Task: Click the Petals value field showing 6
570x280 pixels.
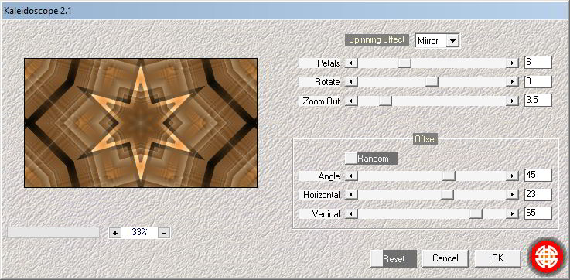Action: (x=538, y=63)
